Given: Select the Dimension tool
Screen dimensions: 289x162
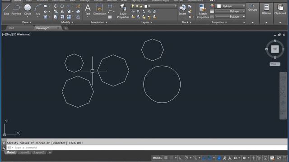Looking at the screenshot, I should [100, 9].
